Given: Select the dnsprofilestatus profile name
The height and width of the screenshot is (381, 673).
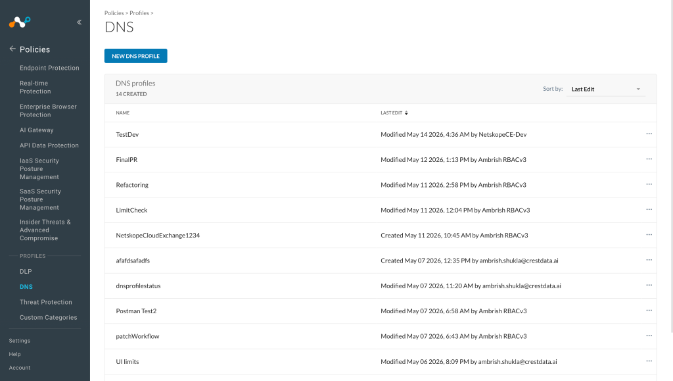Looking at the screenshot, I should coord(138,286).
